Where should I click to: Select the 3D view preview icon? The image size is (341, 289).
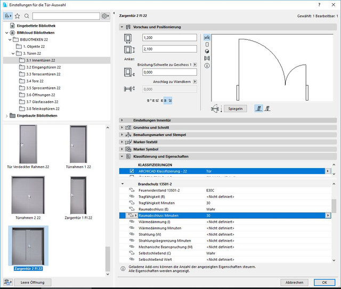click(x=207, y=51)
